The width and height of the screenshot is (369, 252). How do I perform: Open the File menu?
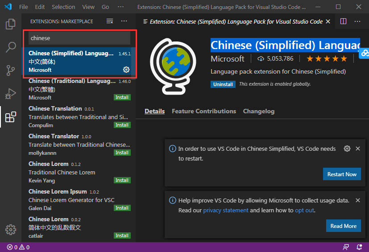[x=24, y=7]
